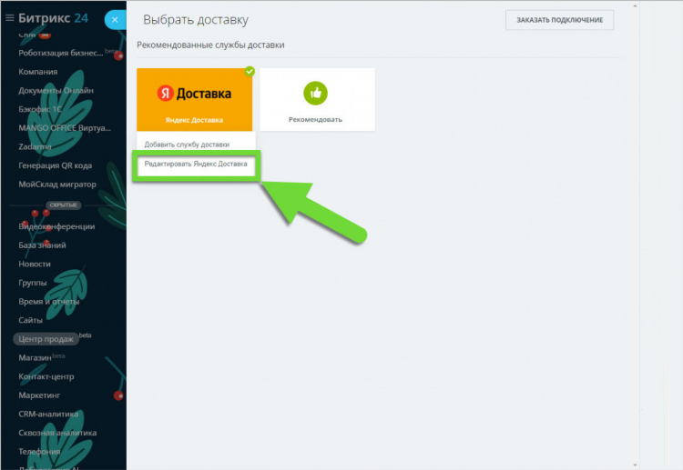
Task: Open Документы Онлайн in the sidebar
Action: 56,90
